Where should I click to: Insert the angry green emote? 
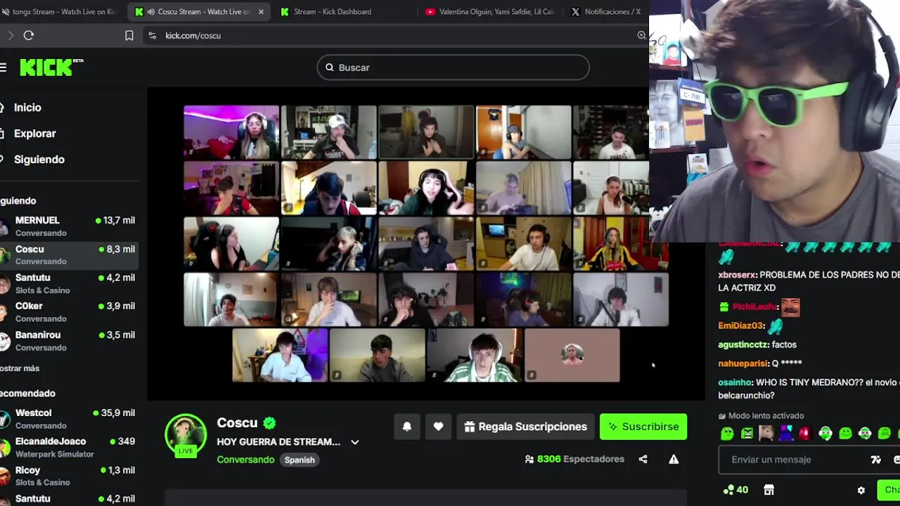[x=747, y=434]
